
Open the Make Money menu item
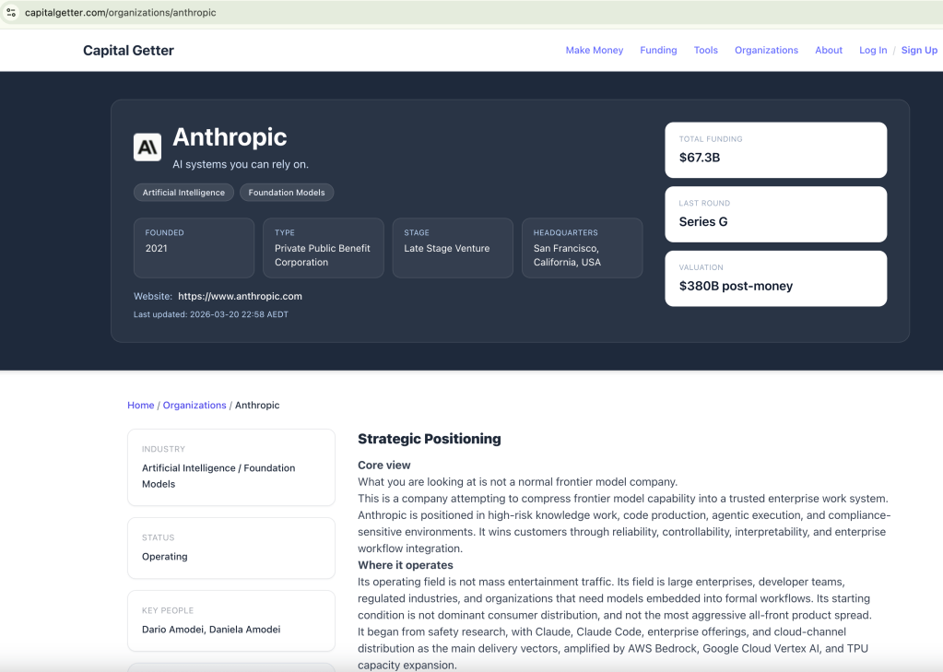[594, 51]
